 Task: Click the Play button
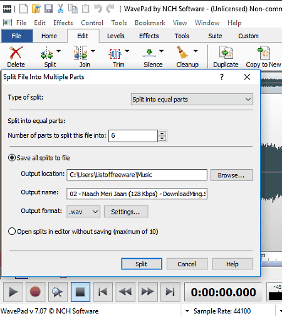(x=13, y=292)
